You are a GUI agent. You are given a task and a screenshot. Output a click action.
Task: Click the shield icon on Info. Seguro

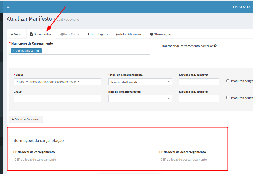tap(89, 34)
